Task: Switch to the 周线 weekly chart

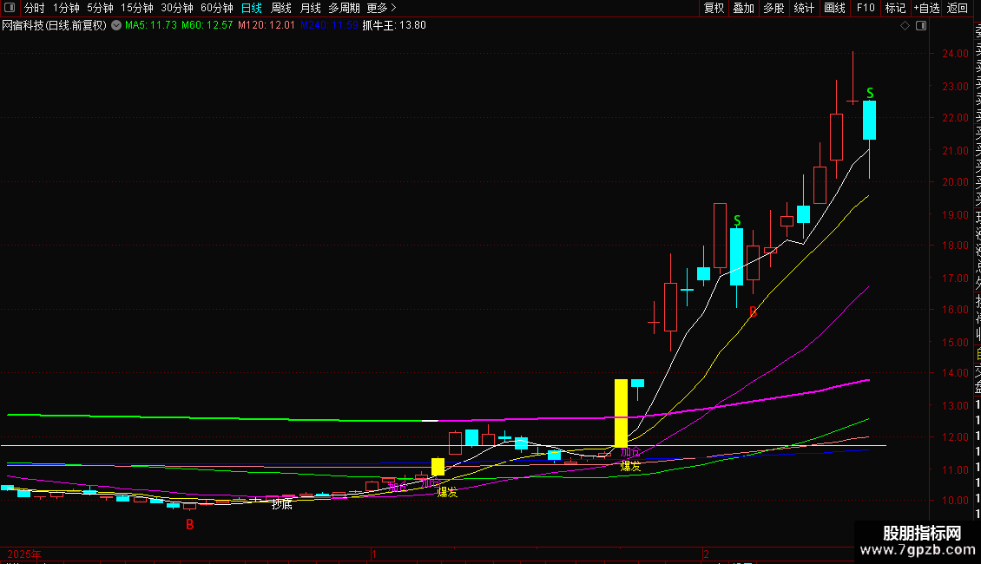Action: tap(281, 8)
